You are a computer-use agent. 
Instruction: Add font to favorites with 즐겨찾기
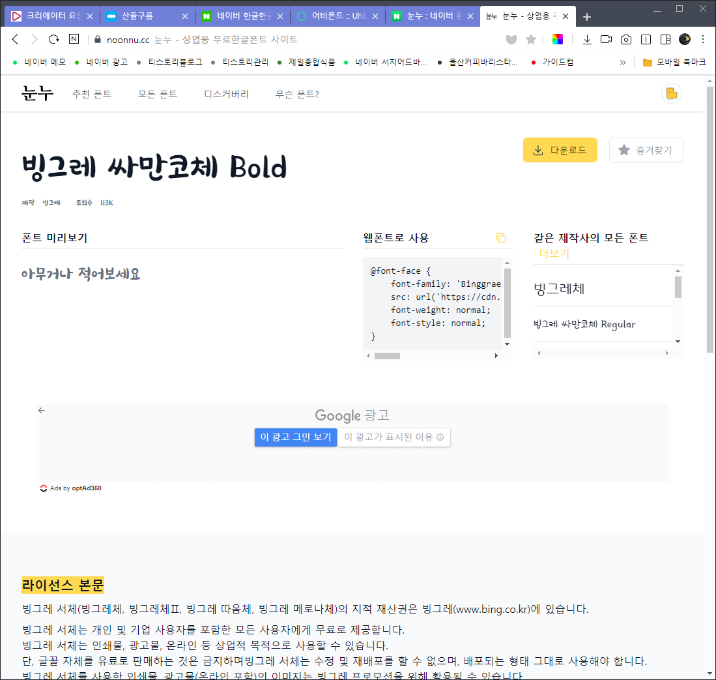(x=646, y=150)
